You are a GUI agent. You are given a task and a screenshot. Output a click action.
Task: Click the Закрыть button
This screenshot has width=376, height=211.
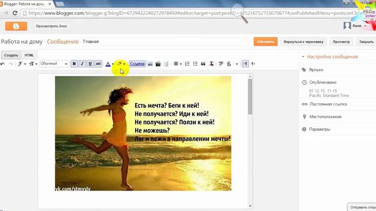(366, 42)
